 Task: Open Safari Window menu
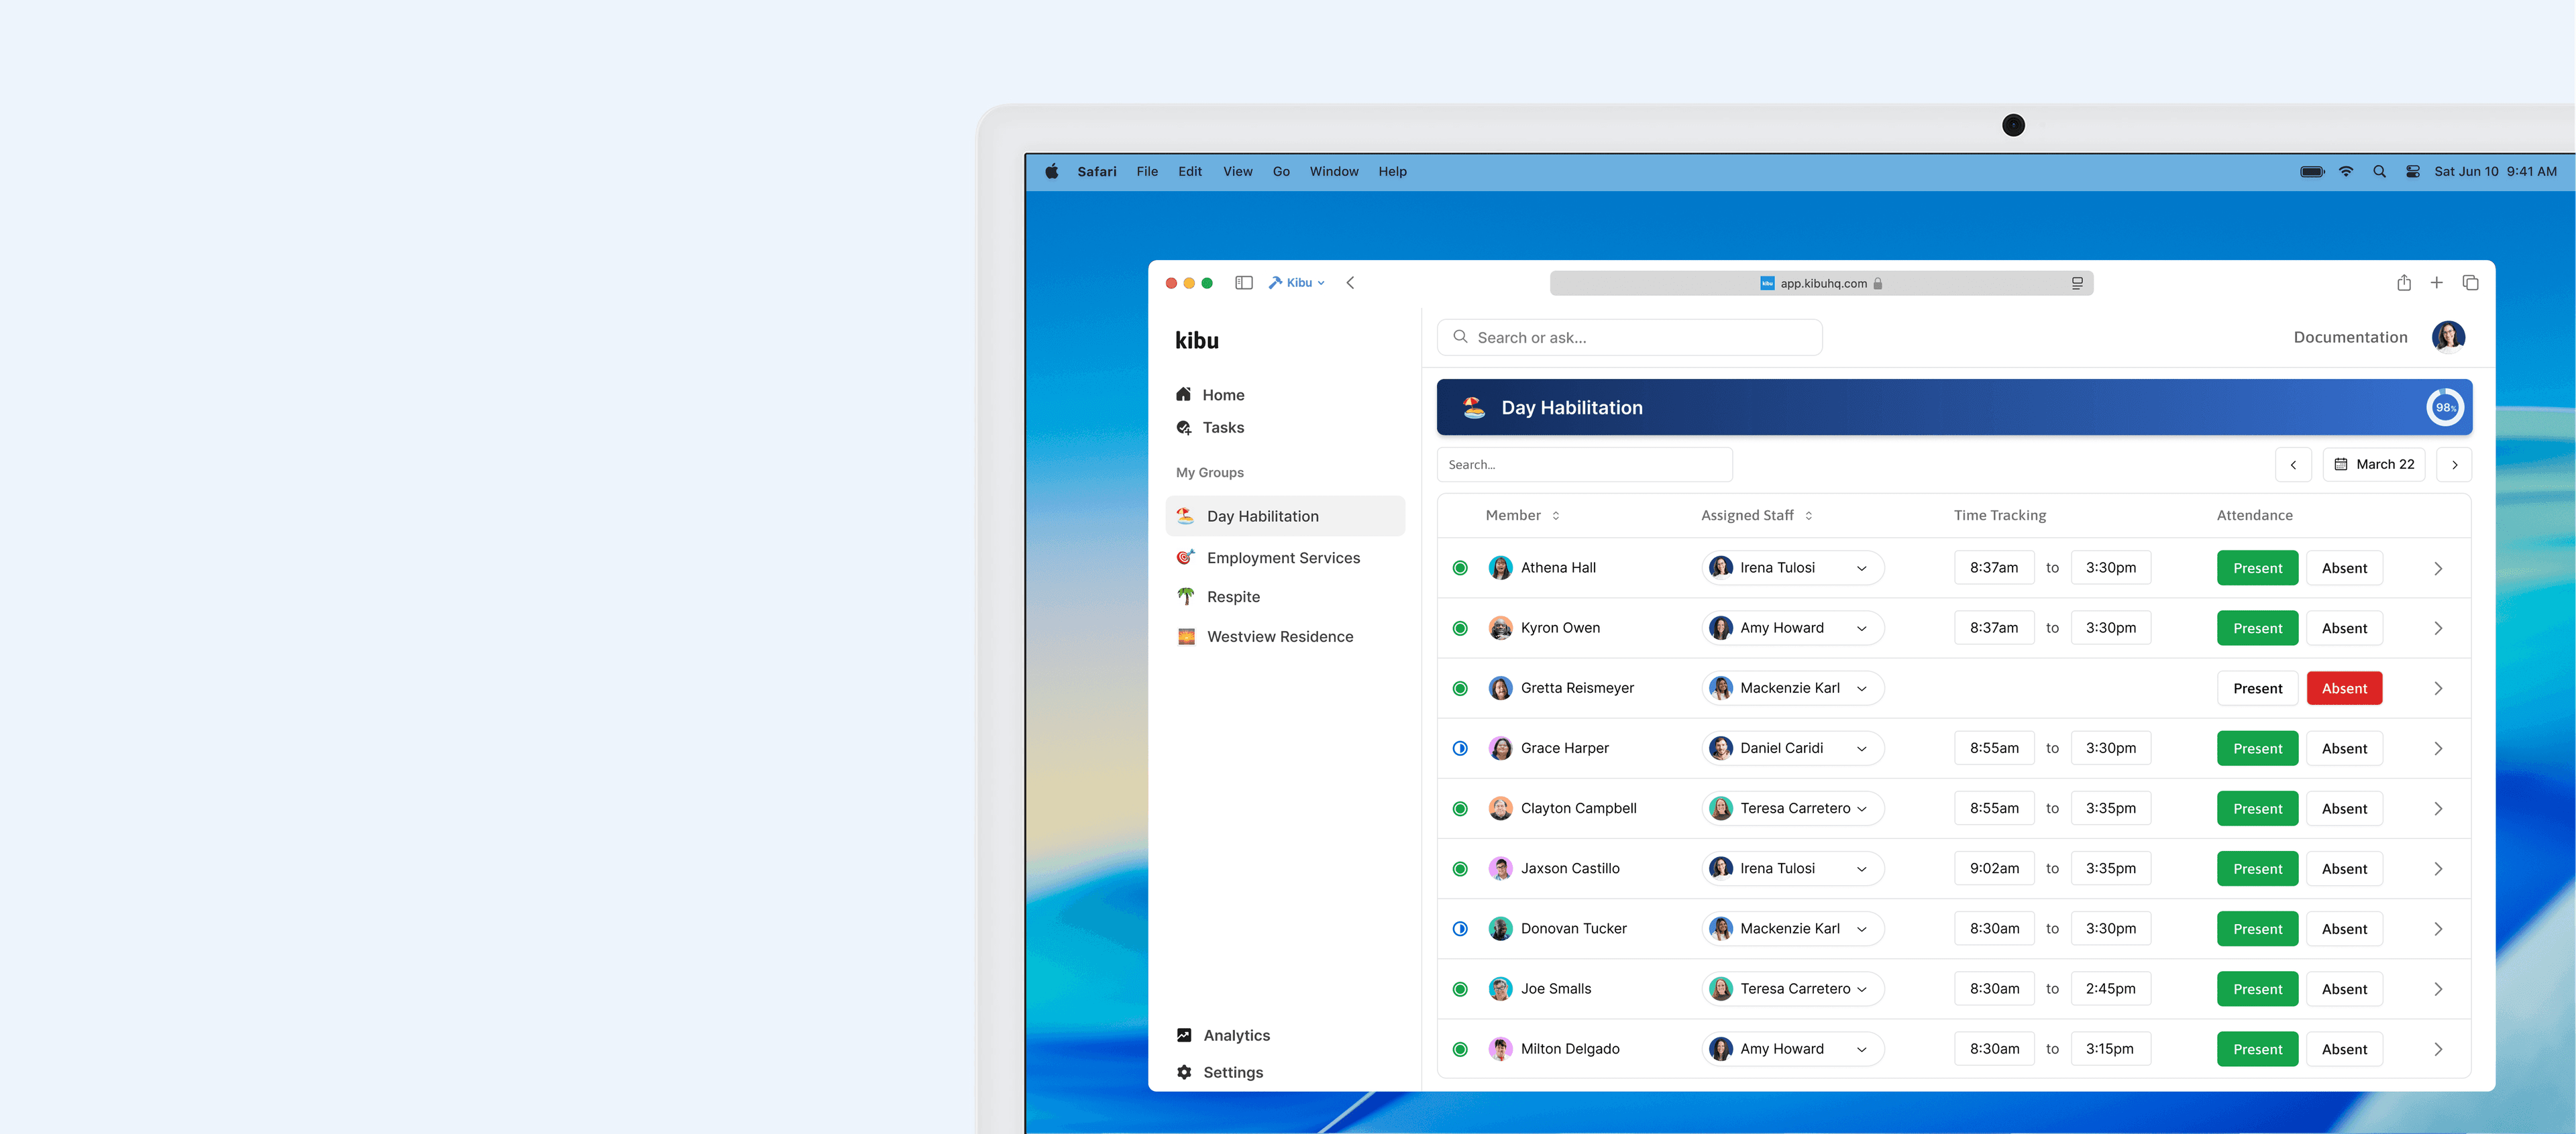coord(1333,171)
